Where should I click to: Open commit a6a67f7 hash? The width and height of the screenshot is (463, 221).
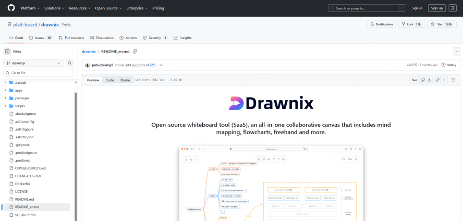[412, 65]
